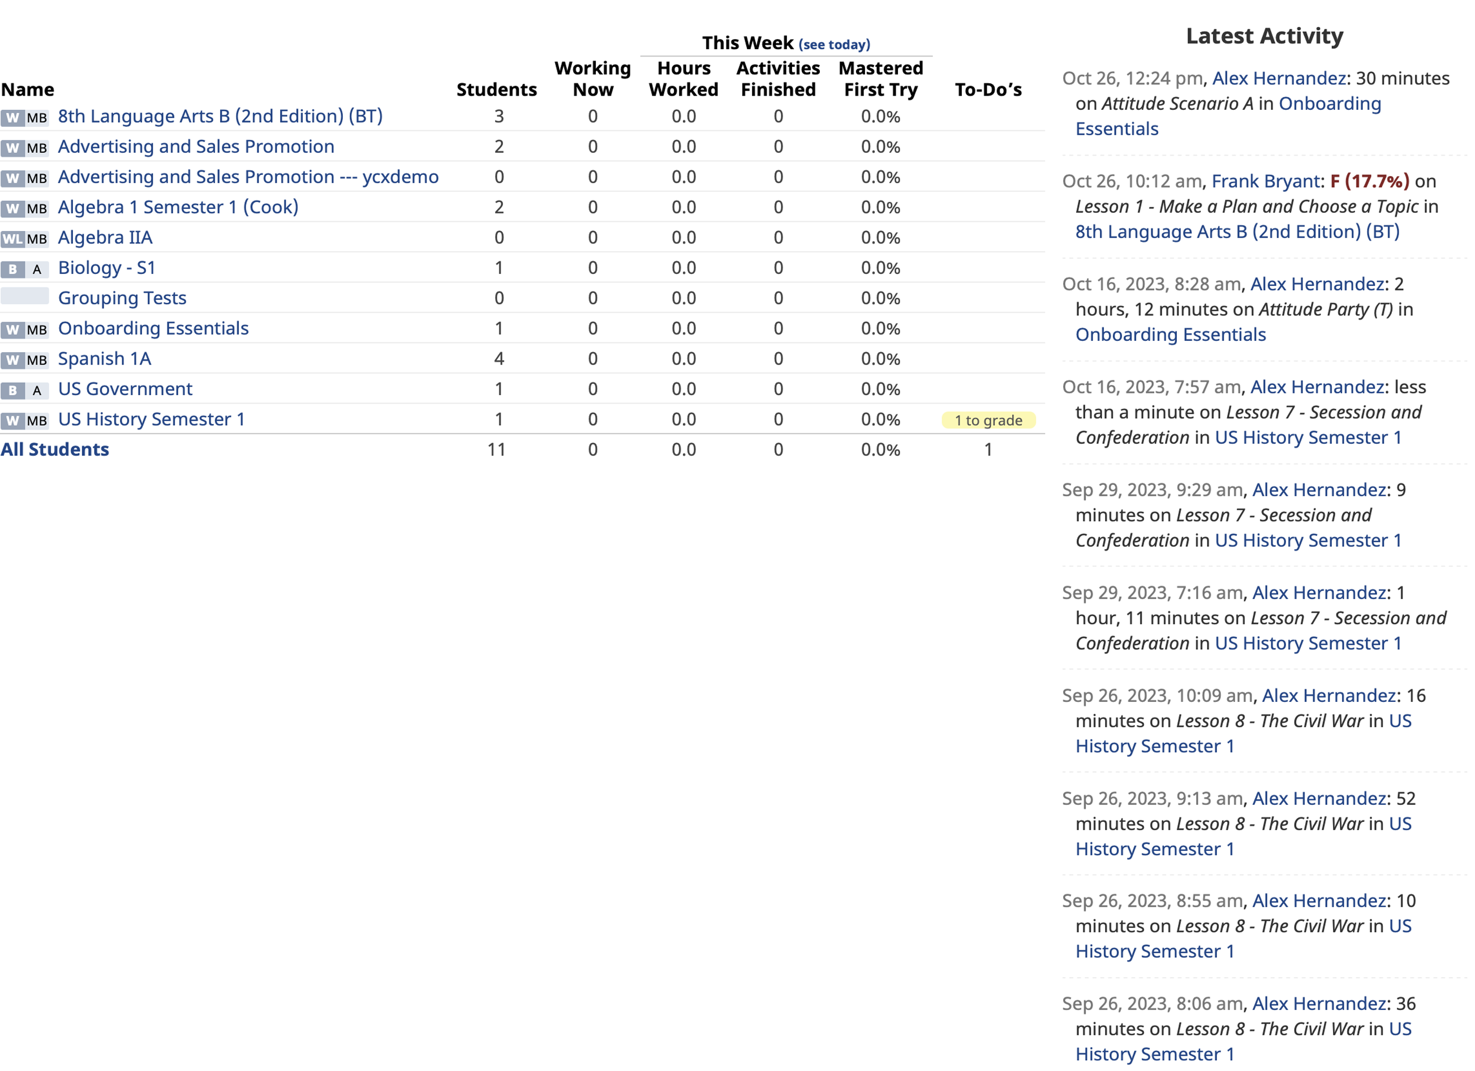The width and height of the screenshot is (1475, 1071).
Task: Click the W MB badge beside US History Semester 1
Action: click(25, 421)
